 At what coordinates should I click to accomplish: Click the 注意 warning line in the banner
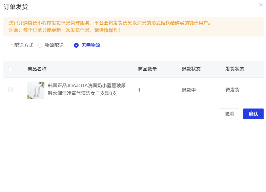tap(64, 30)
